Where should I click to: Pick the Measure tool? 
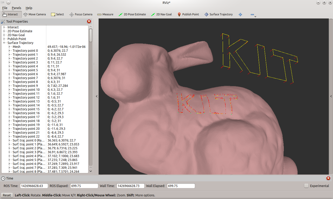105,14
